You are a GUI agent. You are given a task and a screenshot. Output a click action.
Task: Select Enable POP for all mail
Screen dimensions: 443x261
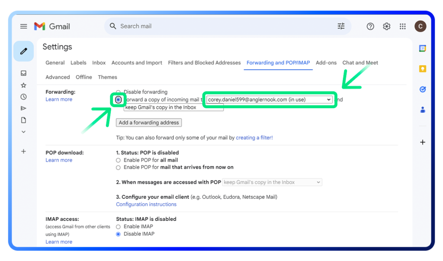click(118, 160)
